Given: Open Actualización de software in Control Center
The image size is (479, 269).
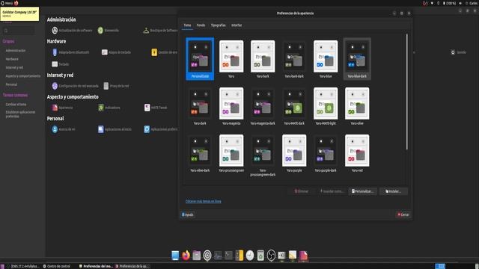Looking at the screenshot, I should pos(72,31).
